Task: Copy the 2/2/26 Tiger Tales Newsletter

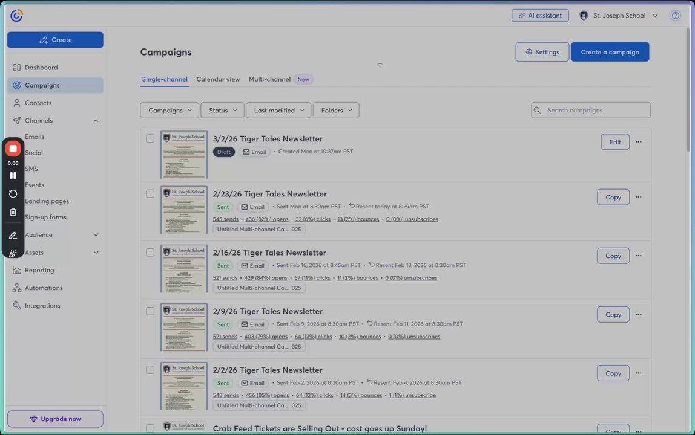Action: coord(613,373)
